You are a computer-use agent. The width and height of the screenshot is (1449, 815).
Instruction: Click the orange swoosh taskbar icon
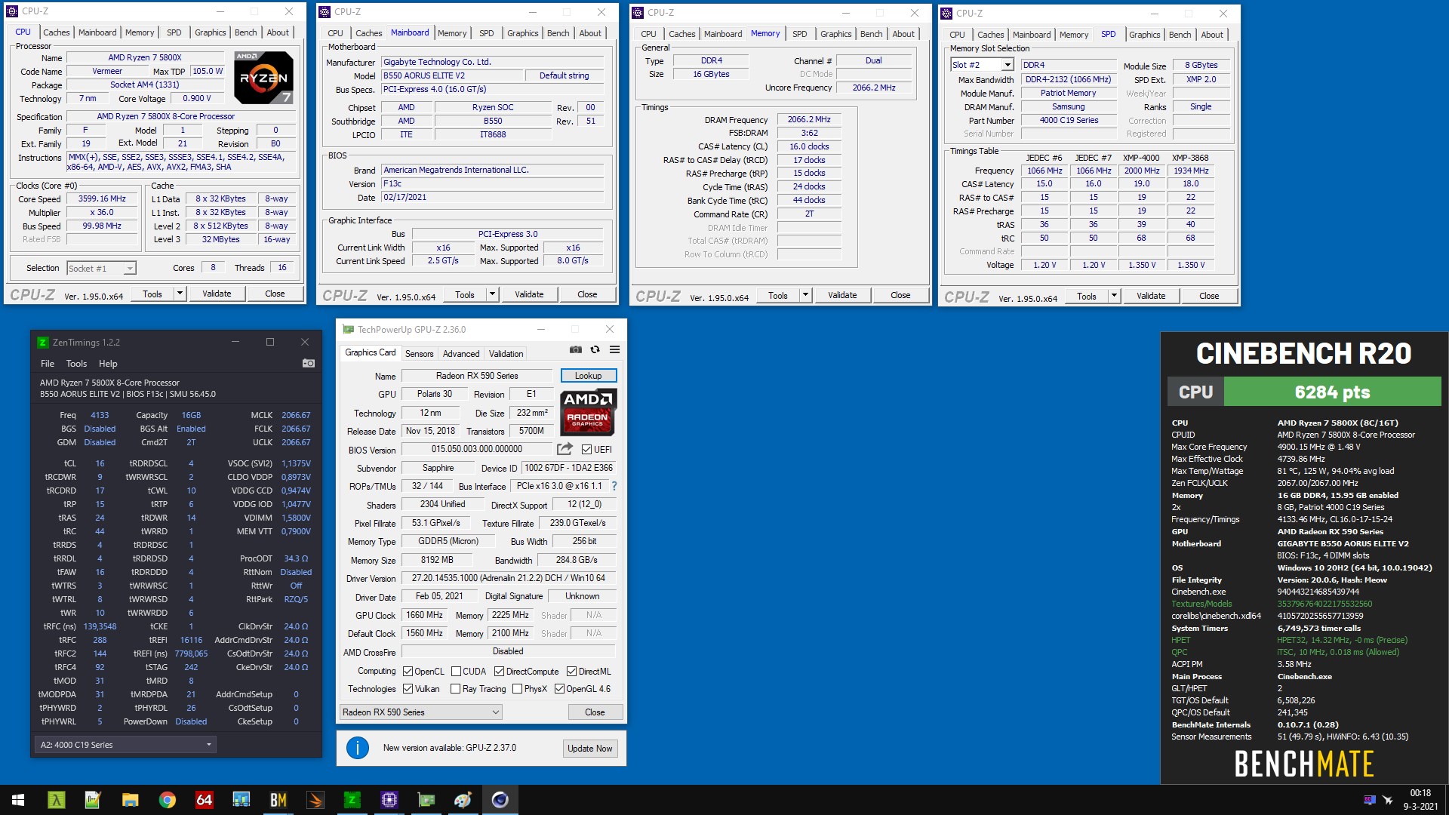[x=315, y=800]
